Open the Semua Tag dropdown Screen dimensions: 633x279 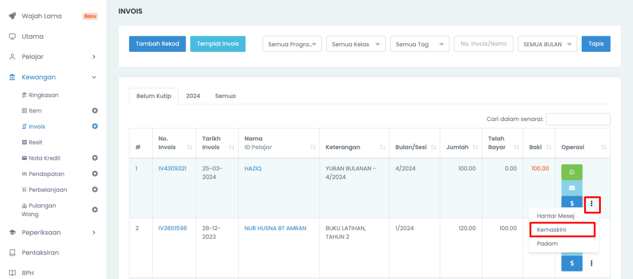(420, 44)
